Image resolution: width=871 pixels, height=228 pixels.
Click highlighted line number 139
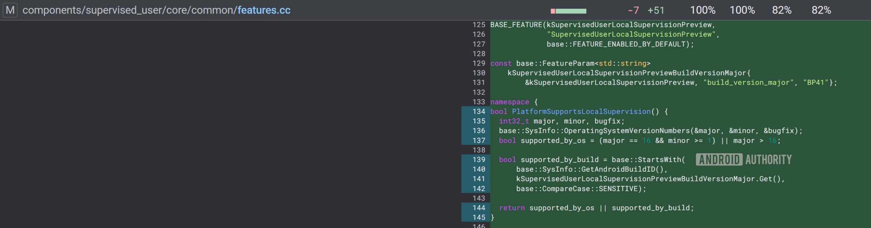(479, 160)
